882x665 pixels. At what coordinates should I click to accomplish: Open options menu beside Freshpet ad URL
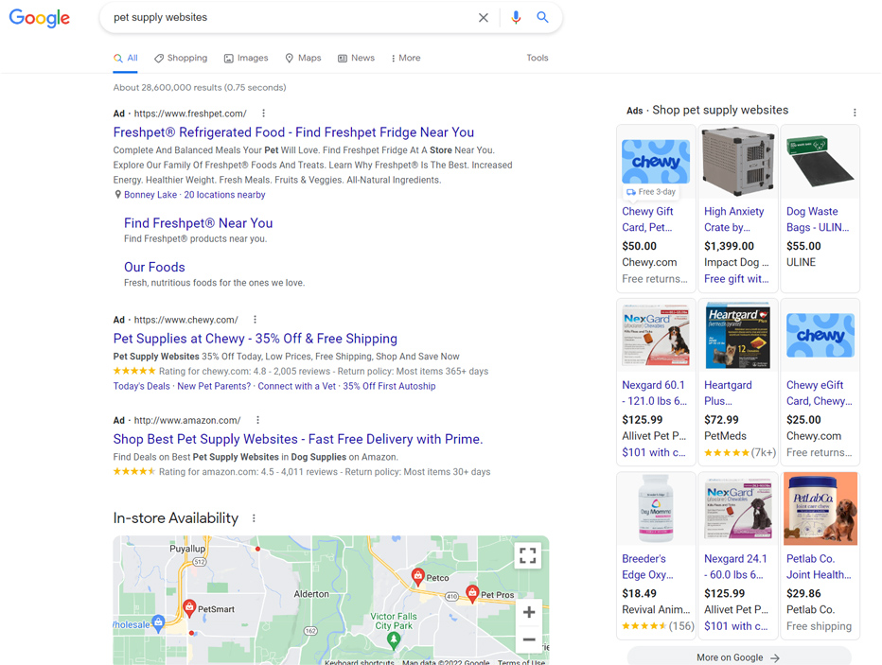point(263,113)
